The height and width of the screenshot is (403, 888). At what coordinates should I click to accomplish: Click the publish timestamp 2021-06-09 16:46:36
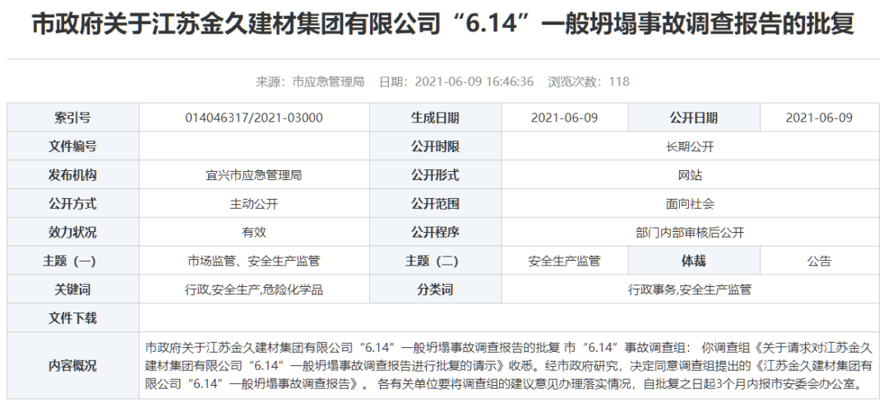(x=474, y=81)
